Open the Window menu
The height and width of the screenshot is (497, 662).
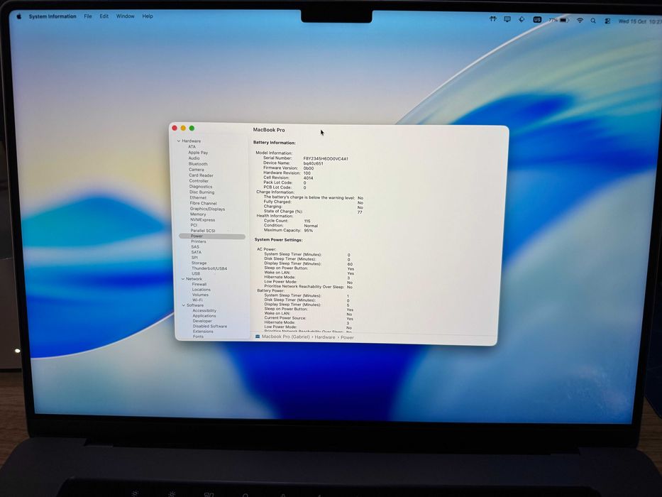coord(126,16)
